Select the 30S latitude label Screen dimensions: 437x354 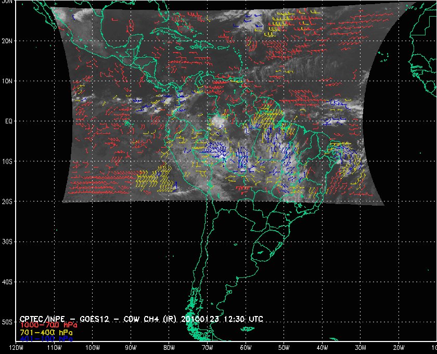click(x=7, y=242)
